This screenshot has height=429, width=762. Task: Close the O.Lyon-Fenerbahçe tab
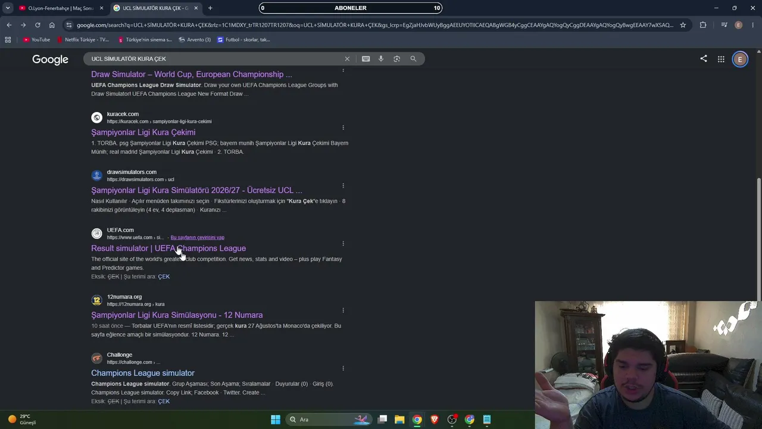coord(101,8)
